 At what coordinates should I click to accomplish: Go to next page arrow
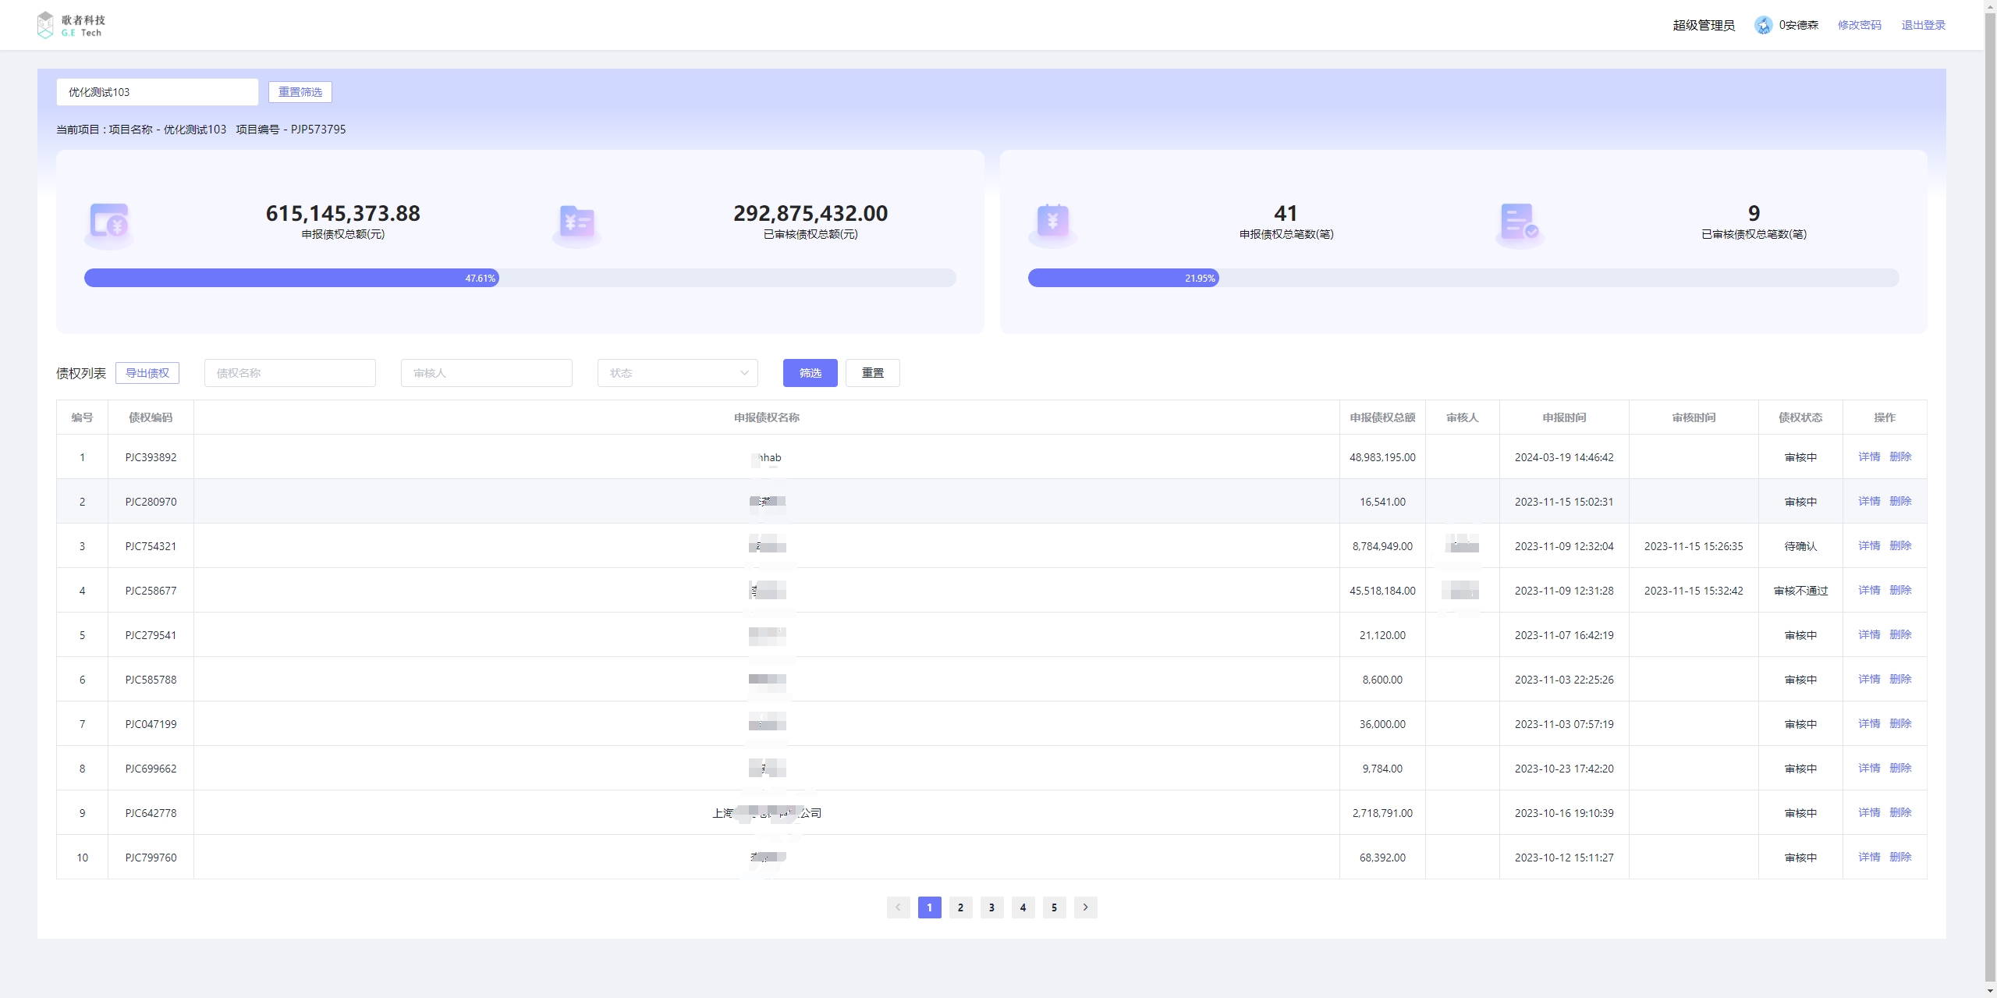[1085, 907]
